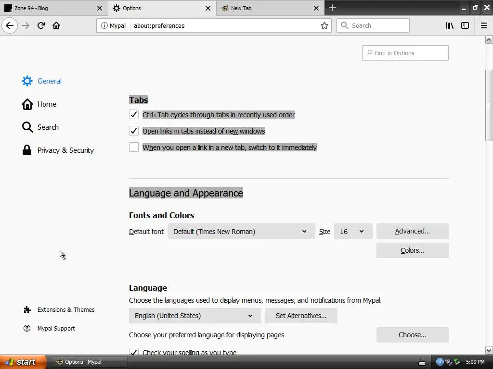
Task: Click the scrollbar down arrow
Action: click(x=489, y=350)
